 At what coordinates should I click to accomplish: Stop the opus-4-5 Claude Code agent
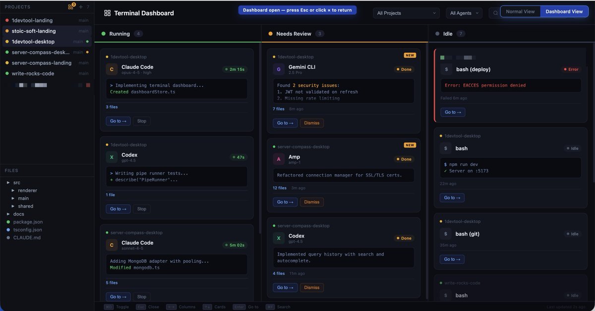tap(142, 121)
